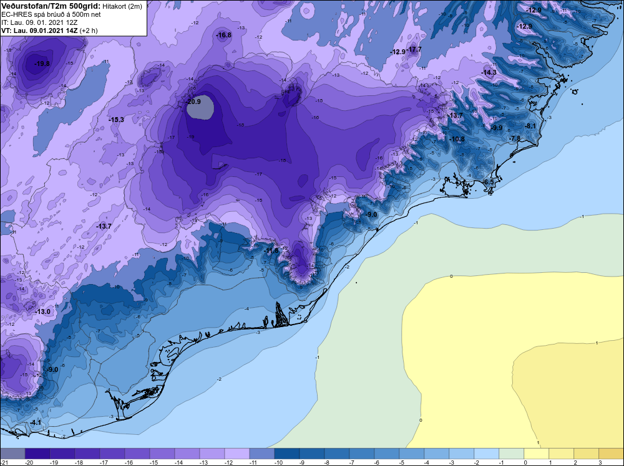Click the -2 label in the legend

coord(477,463)
